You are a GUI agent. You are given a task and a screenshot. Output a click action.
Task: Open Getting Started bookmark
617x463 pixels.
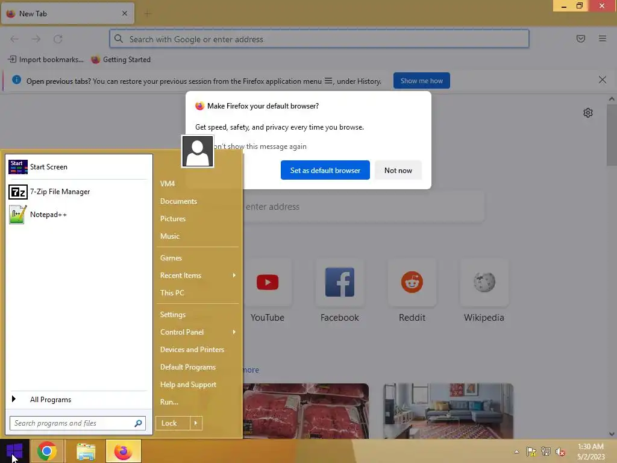click(x=121, y=60)
